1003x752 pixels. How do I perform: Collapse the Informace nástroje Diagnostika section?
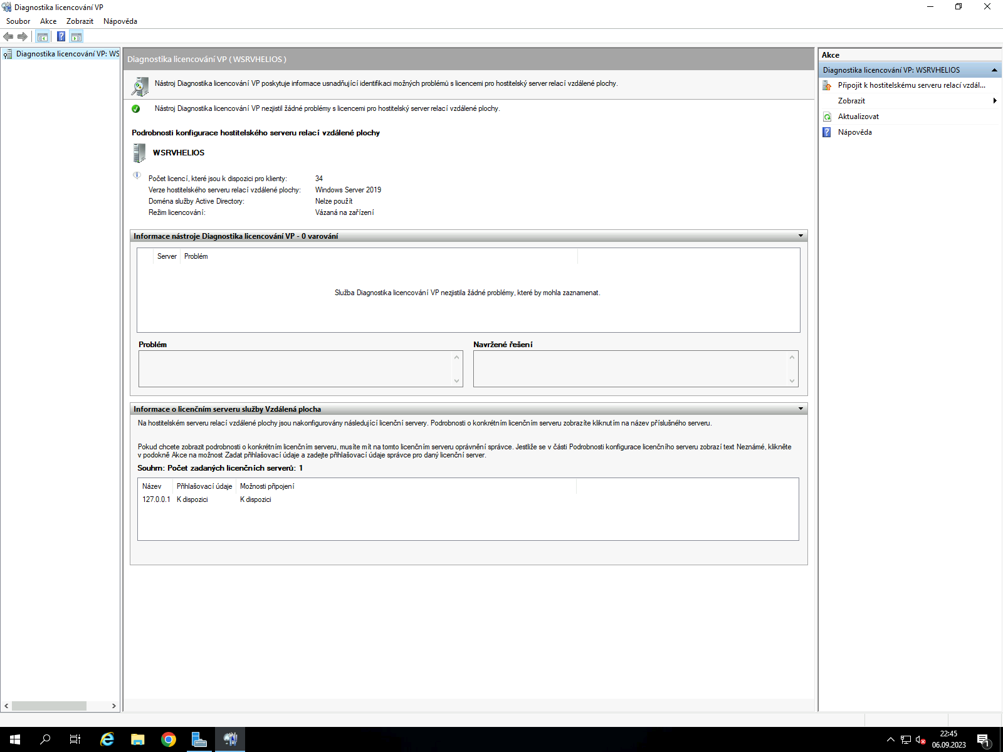[801, 236]
